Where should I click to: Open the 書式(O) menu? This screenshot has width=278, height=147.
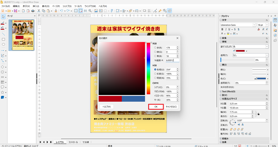tap(46, 6)
